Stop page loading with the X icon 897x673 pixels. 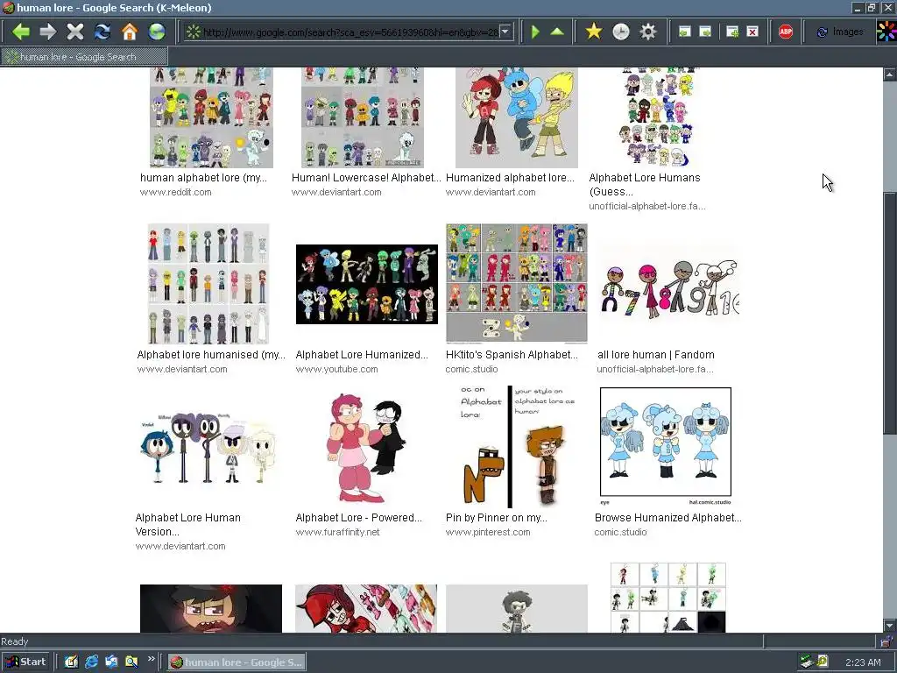(75, 32)
